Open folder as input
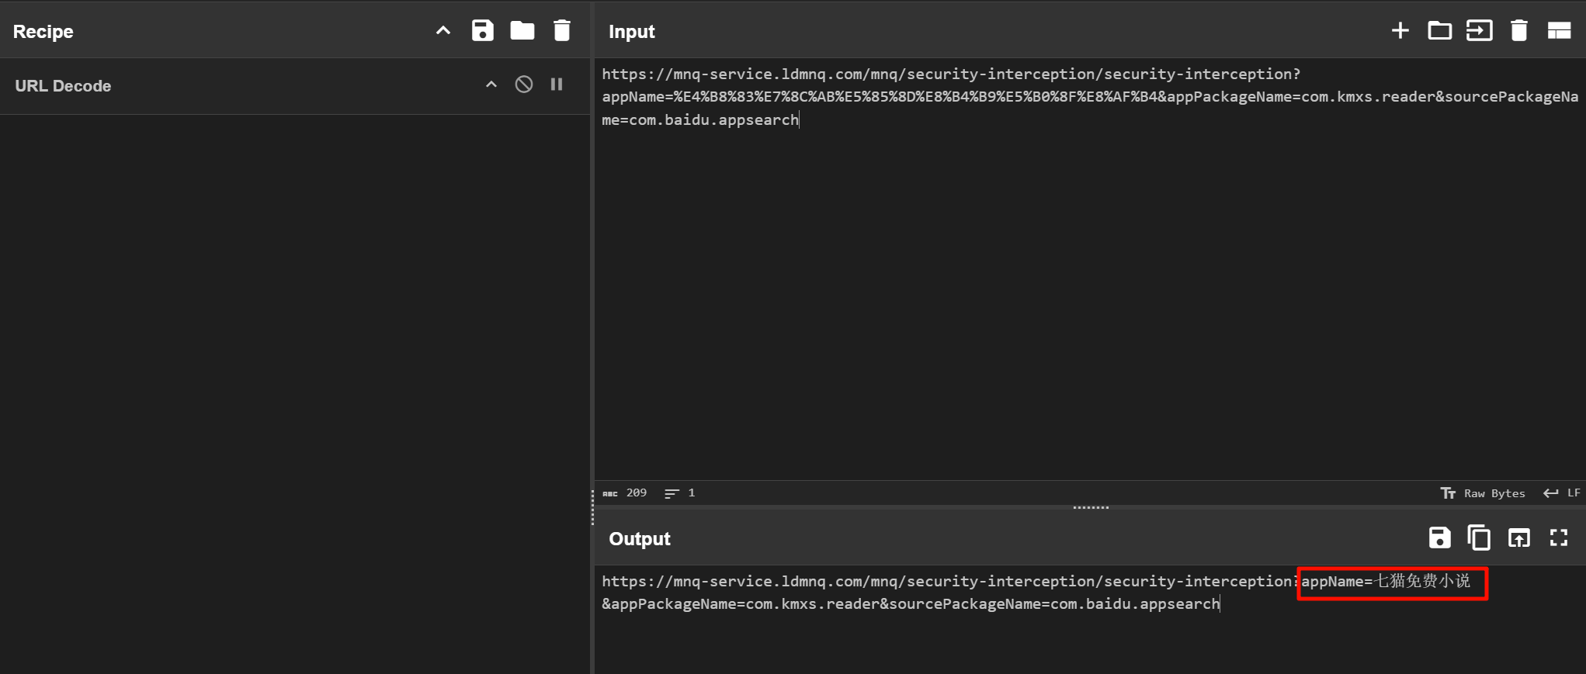The image size is (1586, 674). [1439, 31]
